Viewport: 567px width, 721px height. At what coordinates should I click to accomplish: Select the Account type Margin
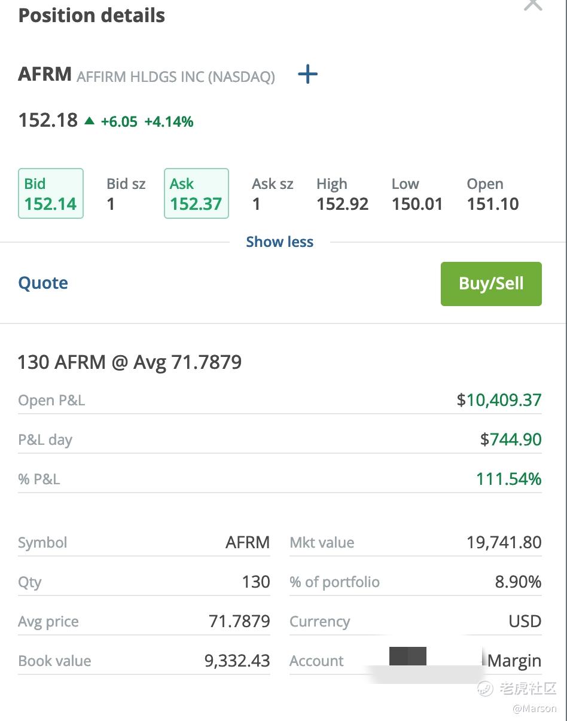click(x=514, y=661)
